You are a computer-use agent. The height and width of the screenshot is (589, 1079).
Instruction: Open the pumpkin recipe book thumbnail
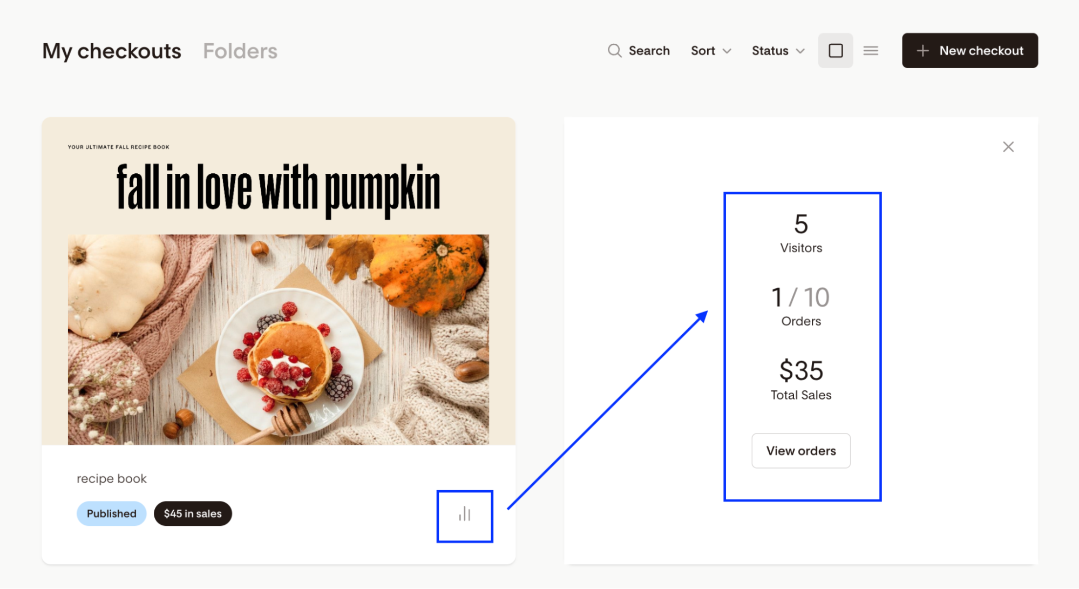pos(278,281)
